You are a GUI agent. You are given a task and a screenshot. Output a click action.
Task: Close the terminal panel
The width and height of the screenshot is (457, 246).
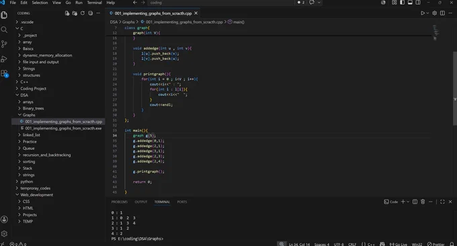(x=450, y=202)
